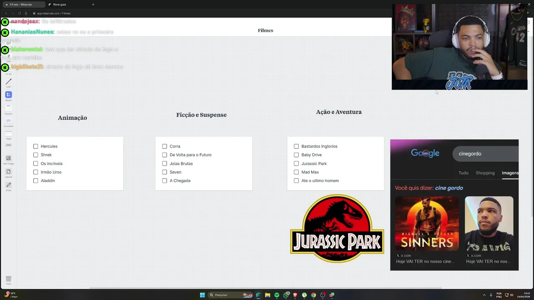Check the Mad Max checkbox
534x300 pixels.
click(296, 172)
